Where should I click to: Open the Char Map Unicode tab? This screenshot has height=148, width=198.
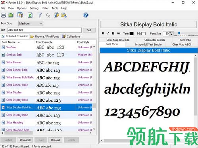coord(118,40)
